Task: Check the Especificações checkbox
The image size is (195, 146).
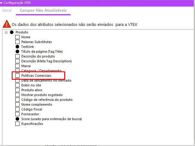Action: [x=17, y=124]
